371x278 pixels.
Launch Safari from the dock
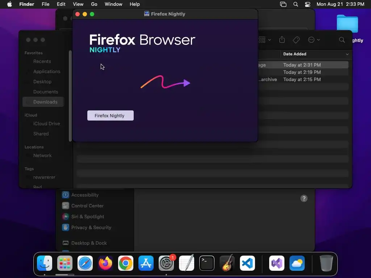85,263
